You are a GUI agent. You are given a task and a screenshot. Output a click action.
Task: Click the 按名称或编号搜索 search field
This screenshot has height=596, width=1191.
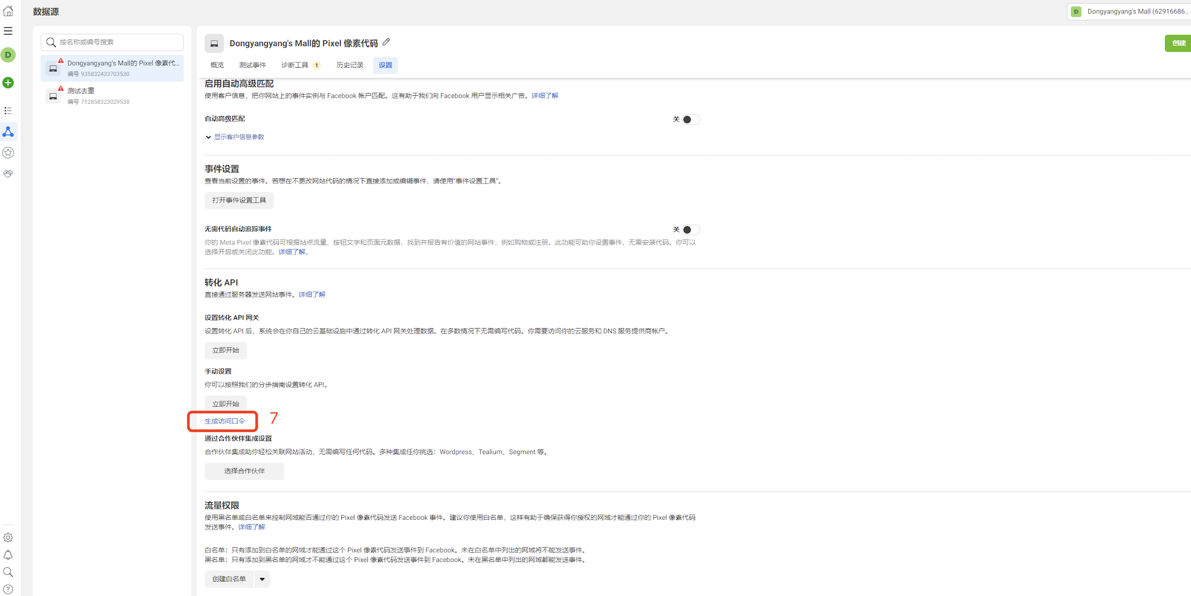pyautogui.click(x=112, y=43)
